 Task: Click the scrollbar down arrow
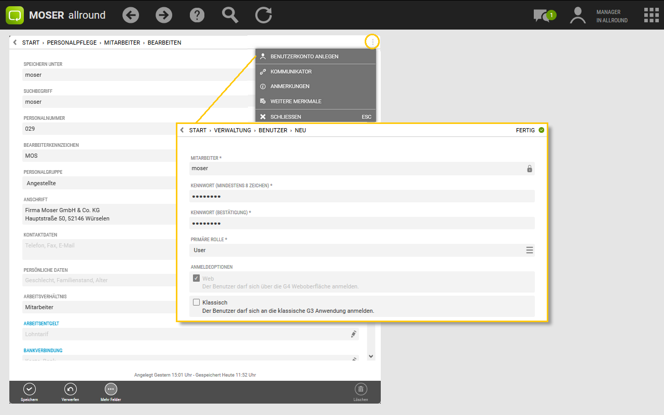pyautogui.click(x=371, y=356)
